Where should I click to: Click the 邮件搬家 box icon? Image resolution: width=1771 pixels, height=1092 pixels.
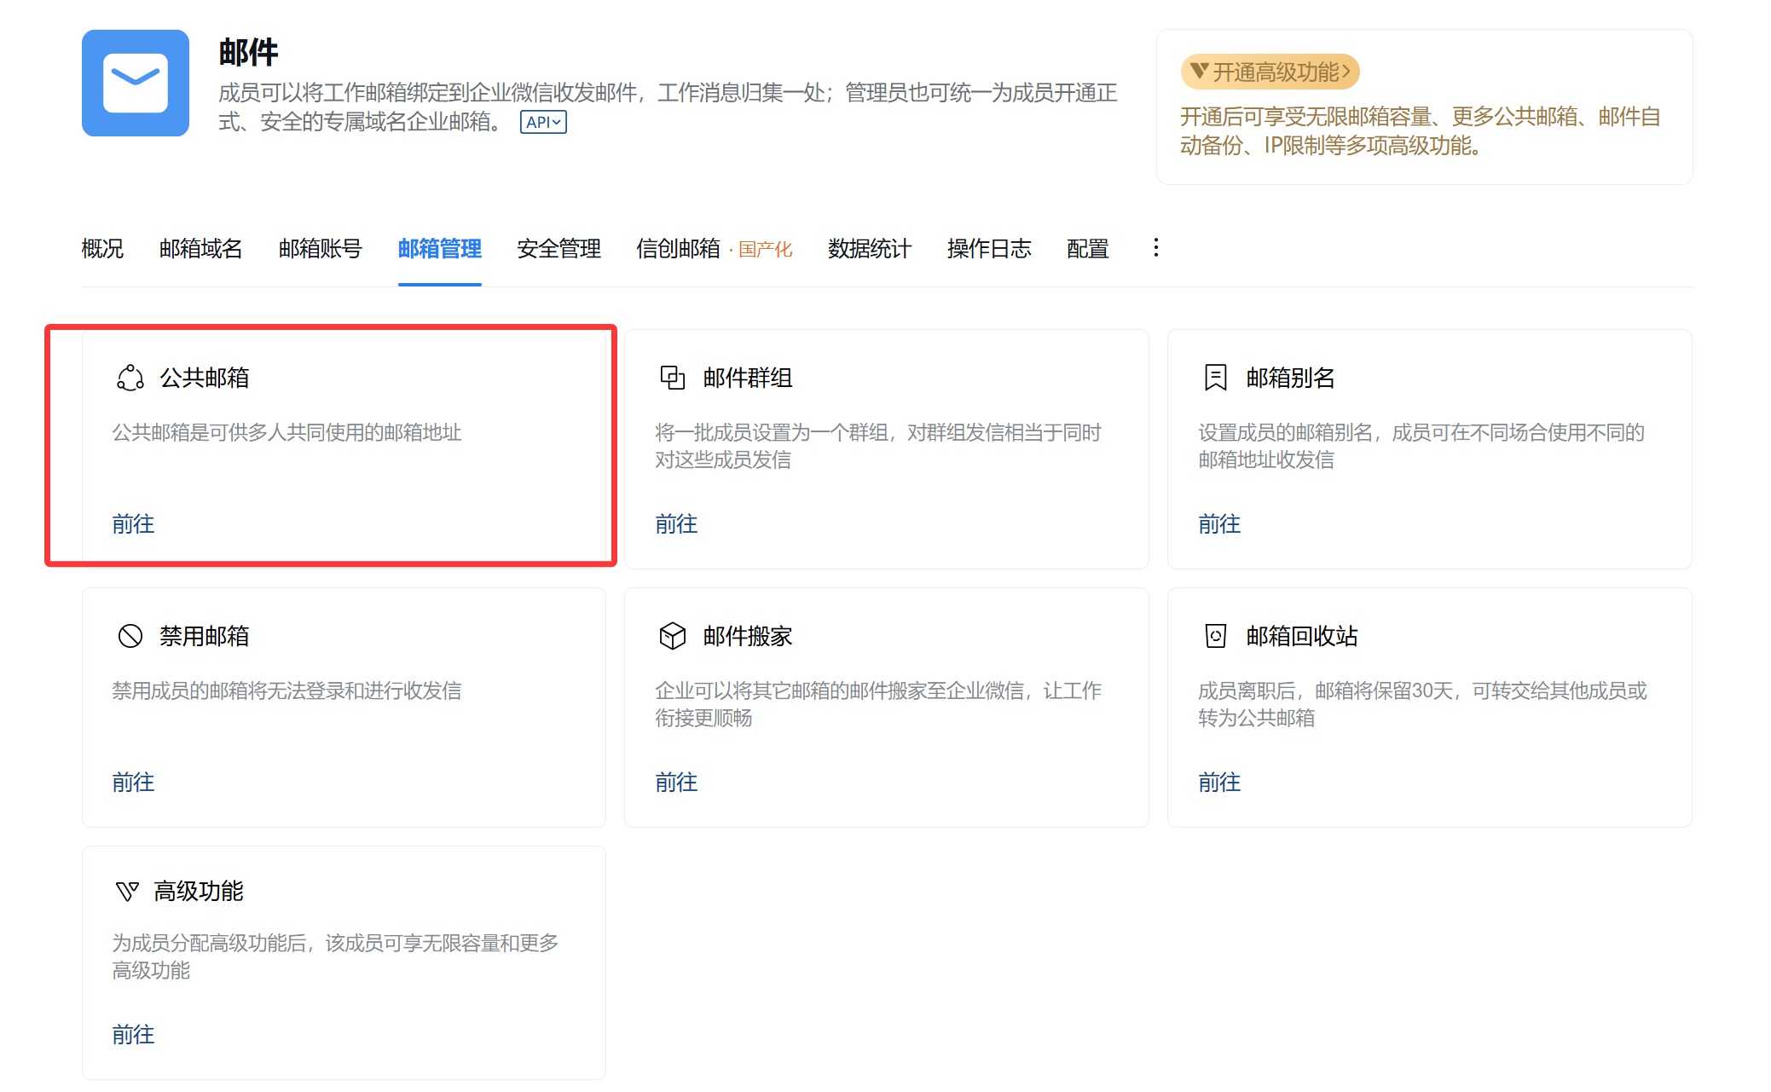click(672, 636)
